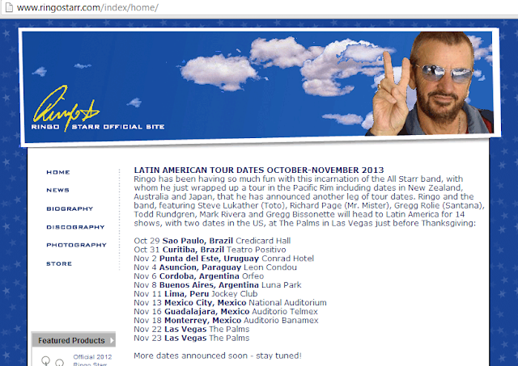Open the PHOTOGRAPHY section
The image size is (518, 366).
76,245
